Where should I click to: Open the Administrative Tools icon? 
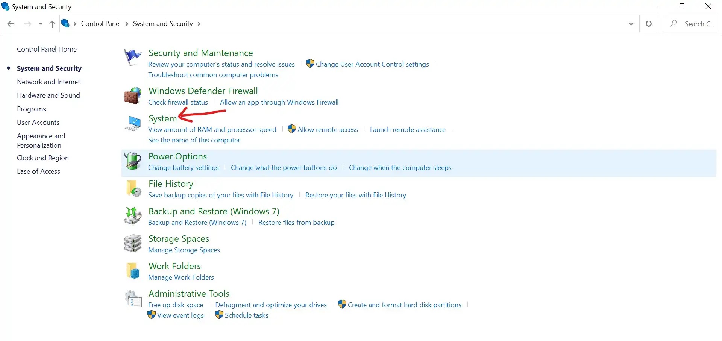133,299
